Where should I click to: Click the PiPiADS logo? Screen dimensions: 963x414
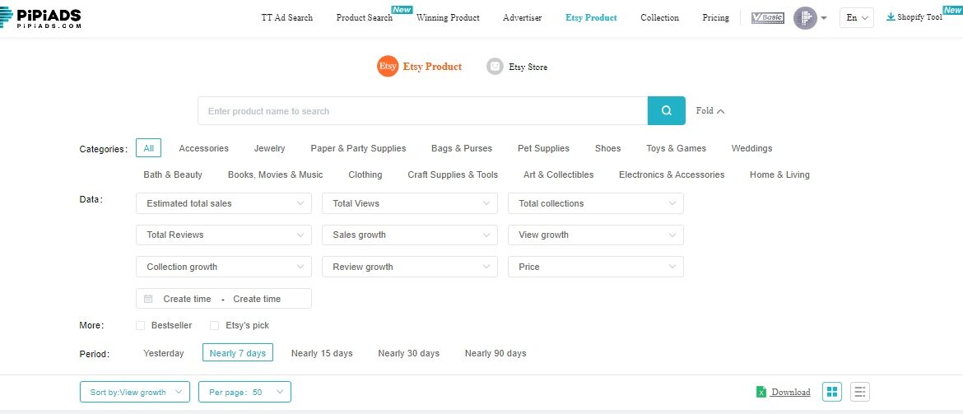point(40,18)
